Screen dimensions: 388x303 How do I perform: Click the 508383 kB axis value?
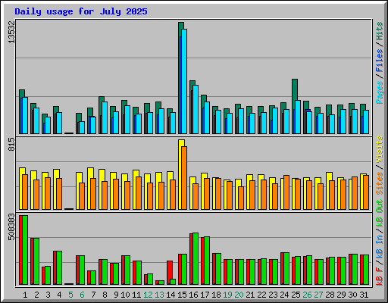(11, 227)
